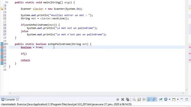Click line number 19 in the gutter
The image size is (191, 107).
(5, 41)
